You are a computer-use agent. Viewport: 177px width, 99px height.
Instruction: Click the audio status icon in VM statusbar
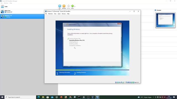(119, 82)
